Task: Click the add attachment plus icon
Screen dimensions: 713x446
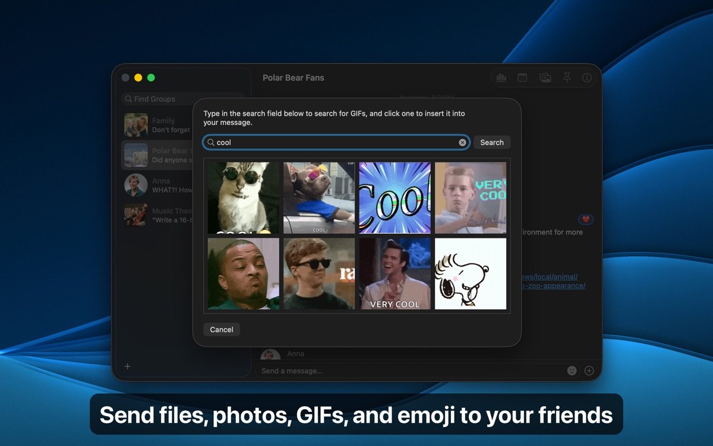Action: coord(589,370)
